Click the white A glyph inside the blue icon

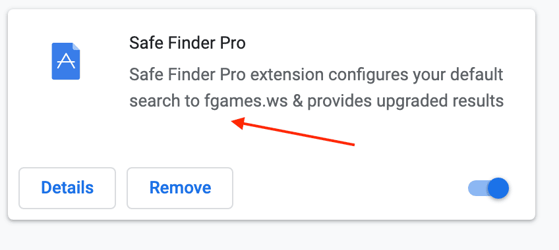[66, 62]
